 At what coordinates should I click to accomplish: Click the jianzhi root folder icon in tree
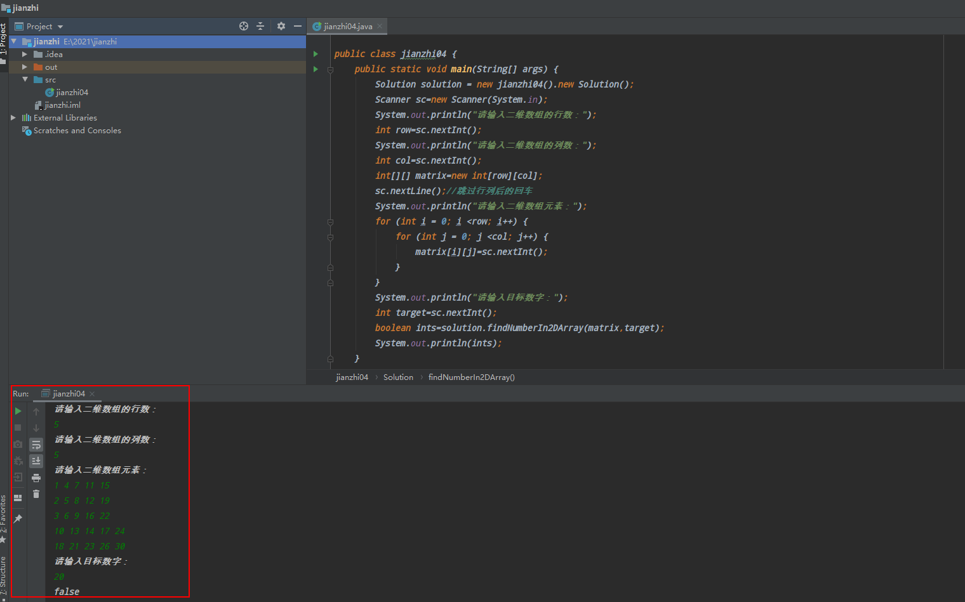pyautogui.click(x=27, y=41)
